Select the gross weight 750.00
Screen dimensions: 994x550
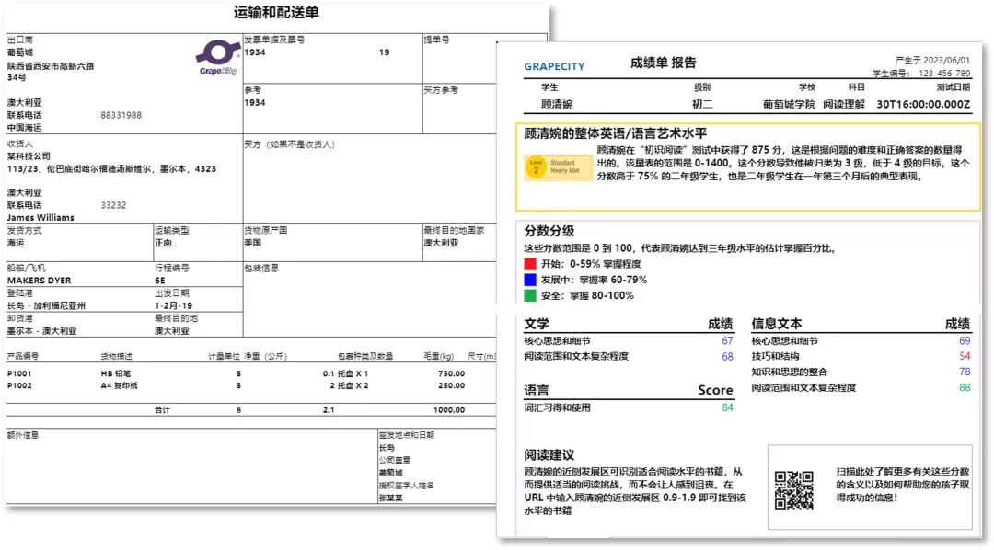[451, 373]
